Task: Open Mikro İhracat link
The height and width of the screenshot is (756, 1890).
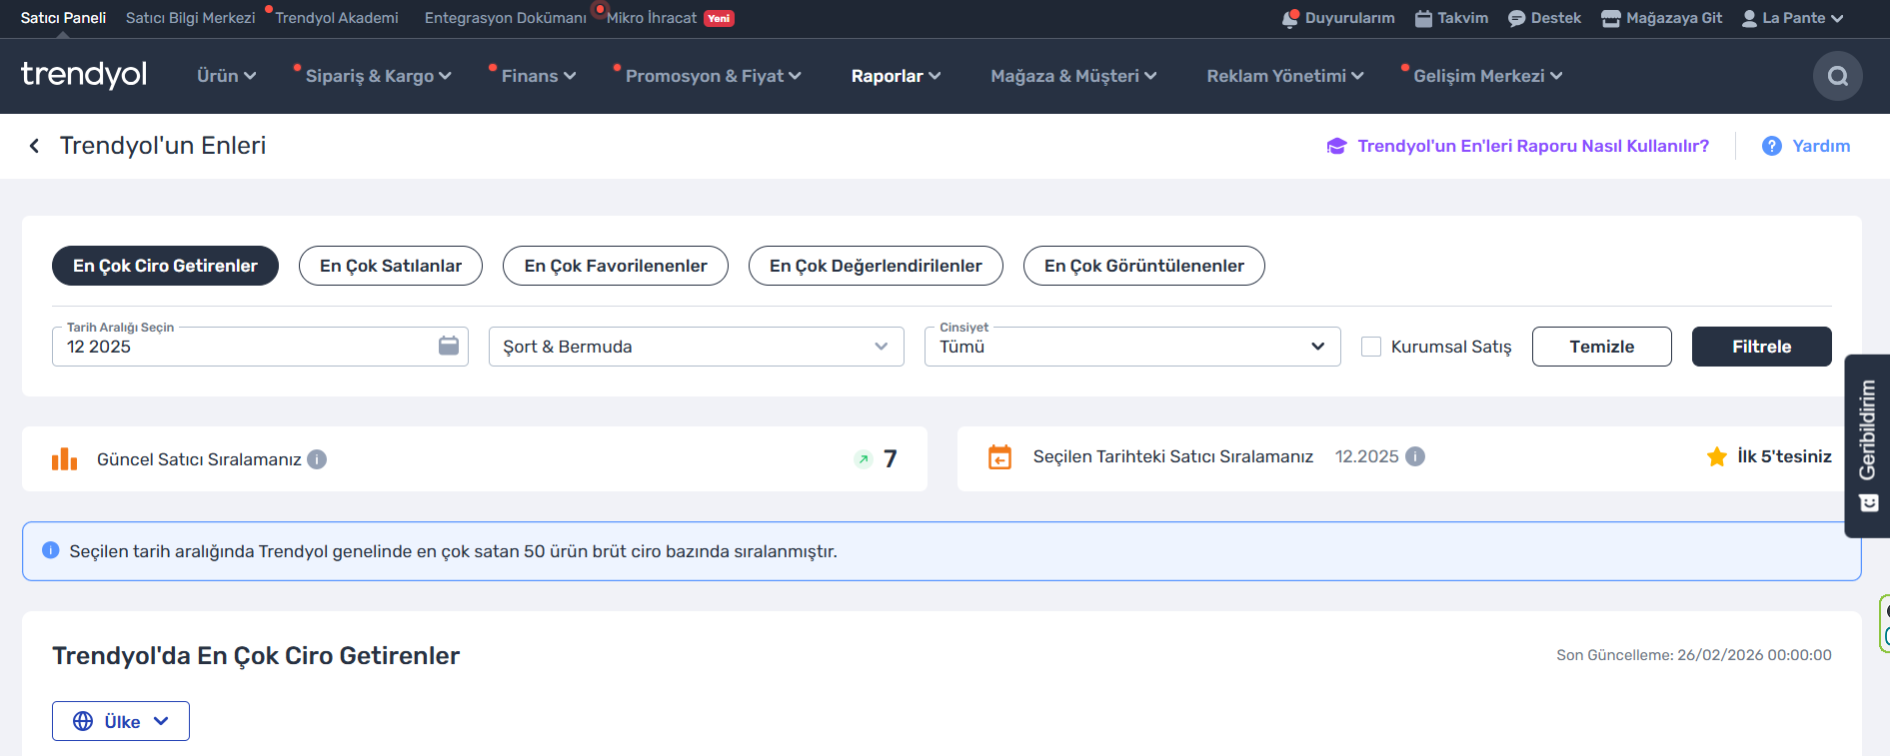Action: click(x=652, y=18)
